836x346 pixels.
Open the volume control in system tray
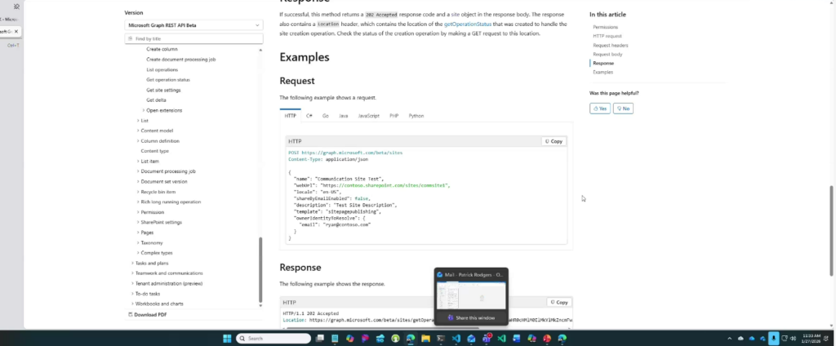point(794,339)
